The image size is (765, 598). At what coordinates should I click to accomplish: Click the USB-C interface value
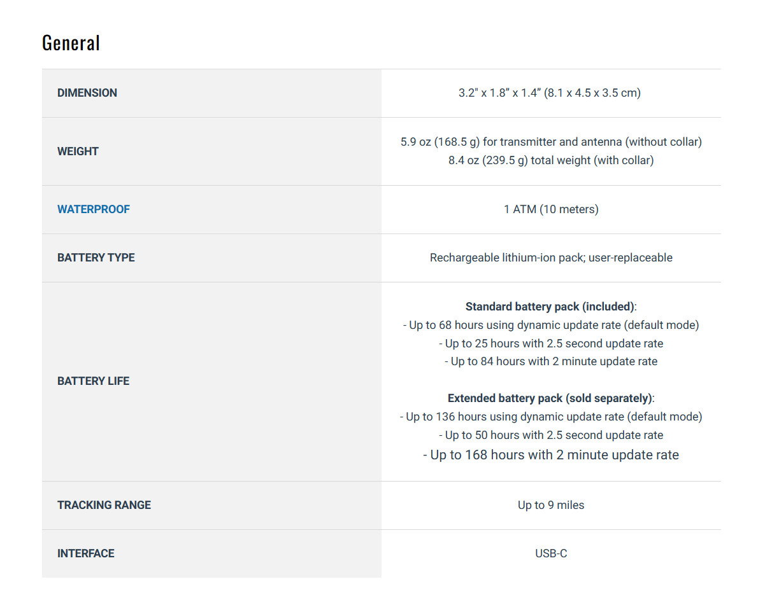pos(551,553)
